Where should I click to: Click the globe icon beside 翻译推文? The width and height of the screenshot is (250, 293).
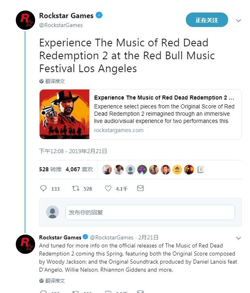click(41, 81)
